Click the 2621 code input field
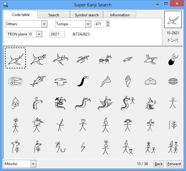The height and width of the screenshot is (171, 186). click(57, 34)
